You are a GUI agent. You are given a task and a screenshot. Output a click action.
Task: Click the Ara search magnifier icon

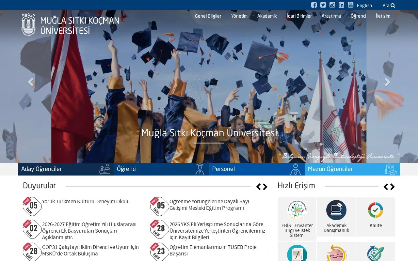393,6
